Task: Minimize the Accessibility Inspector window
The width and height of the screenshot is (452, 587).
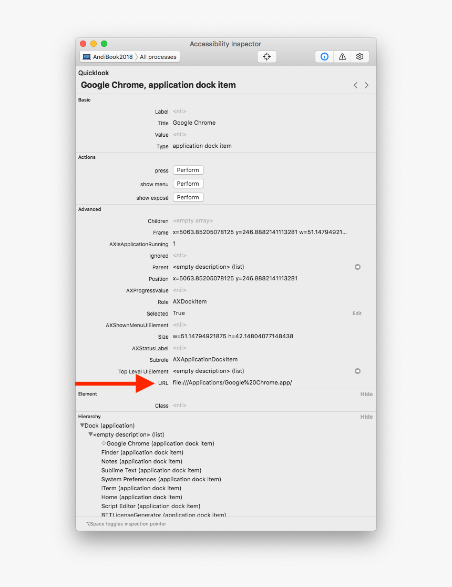Action: pyautogui.click(x=94, y=44)
